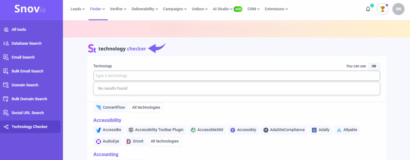
Task: Click the NEW badge beside AI Studio
Action: tap(238, 9)
